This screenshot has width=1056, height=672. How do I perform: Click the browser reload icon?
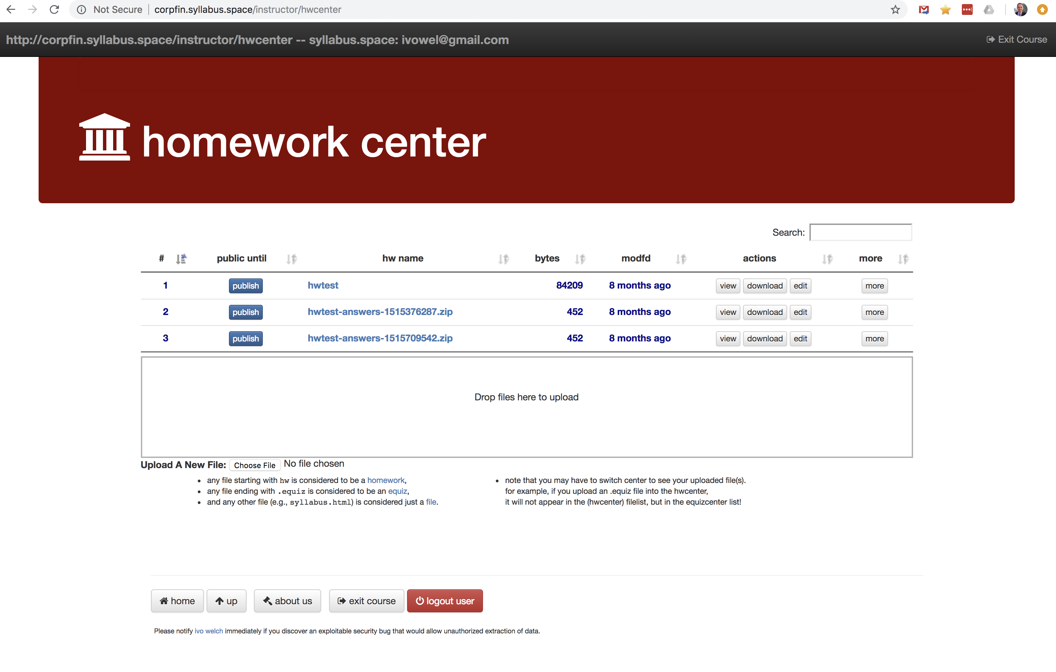[x=55, y=9]
